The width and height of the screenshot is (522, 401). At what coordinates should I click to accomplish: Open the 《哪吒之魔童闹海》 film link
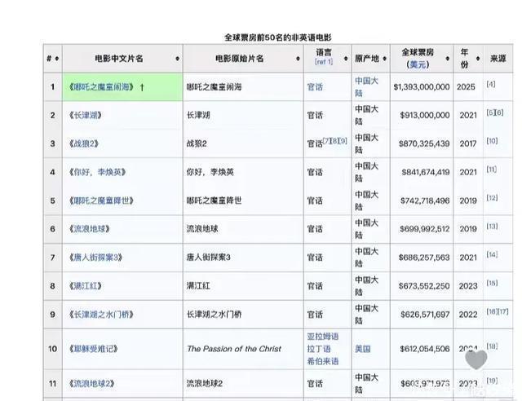click(101, 87)
